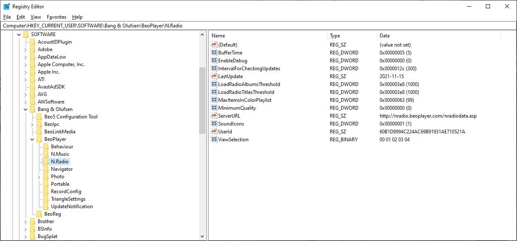This screenshot has height=241, width=517.
Task: Click the UserId data hex string
Action: click(x=422, y=132)
